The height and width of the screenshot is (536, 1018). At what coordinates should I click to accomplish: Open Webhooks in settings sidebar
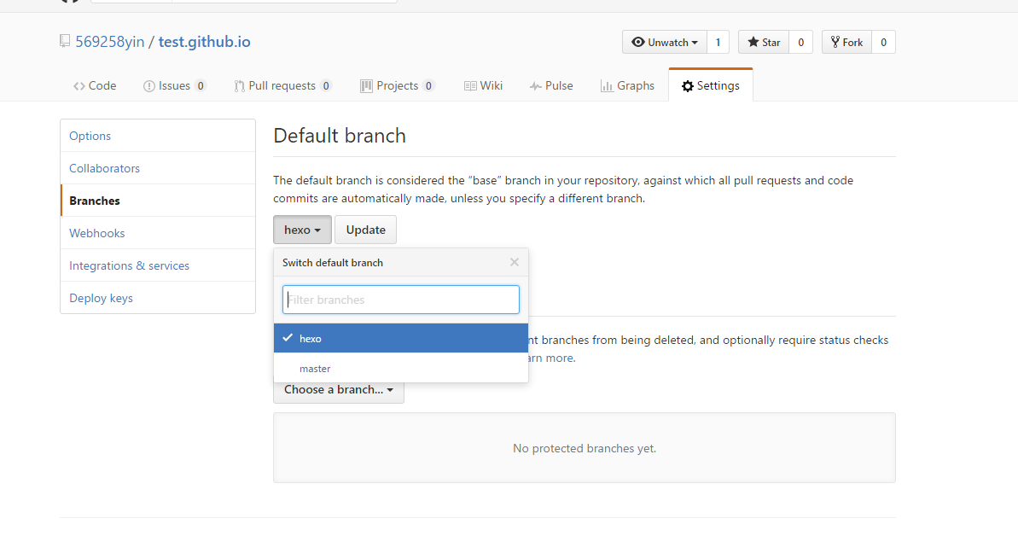tap(97, 233)
